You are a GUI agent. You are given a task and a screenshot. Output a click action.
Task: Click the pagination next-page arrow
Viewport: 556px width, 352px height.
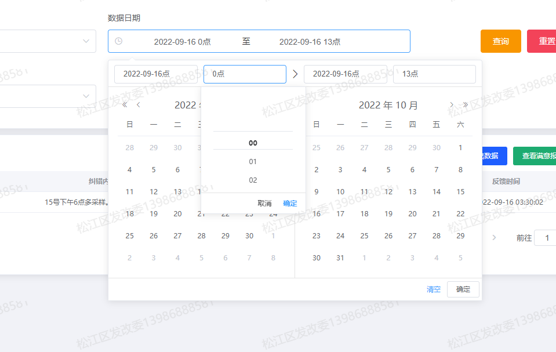[x=494, y=237]
